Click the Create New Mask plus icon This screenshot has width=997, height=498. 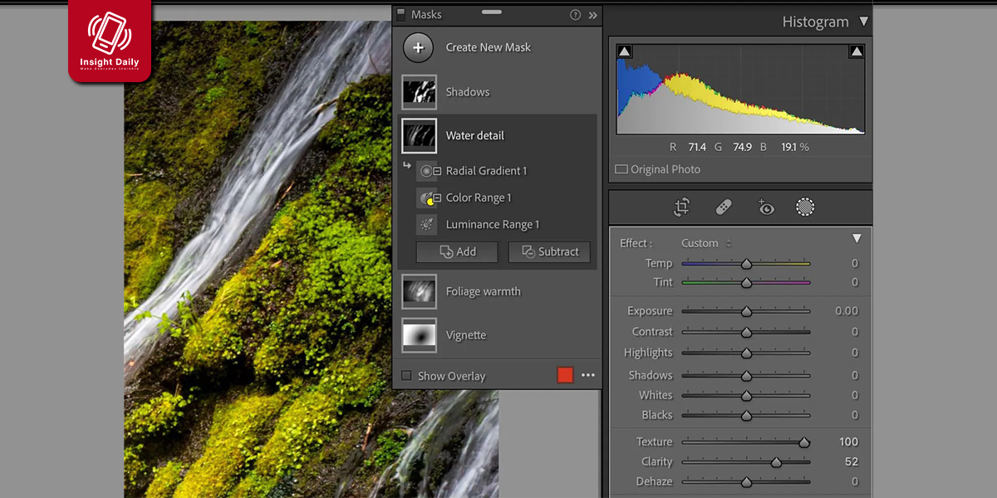[x=418, y=48]
